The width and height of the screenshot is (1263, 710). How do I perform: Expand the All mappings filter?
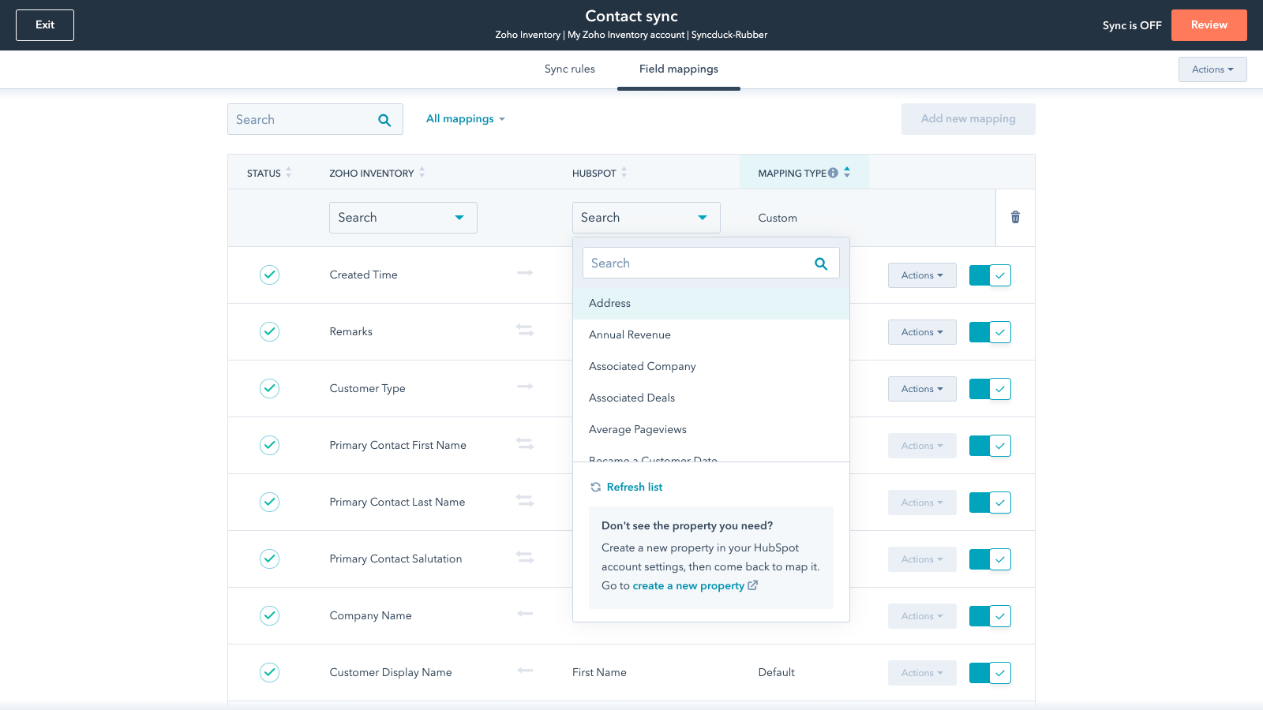point(465,119)
